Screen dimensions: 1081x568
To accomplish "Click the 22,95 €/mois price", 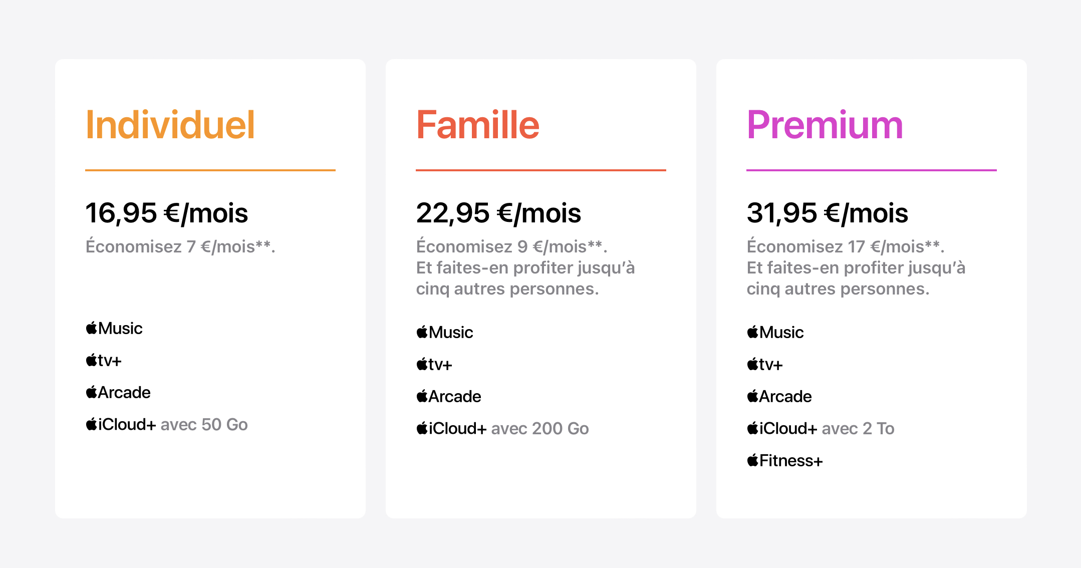I will 499,213.
